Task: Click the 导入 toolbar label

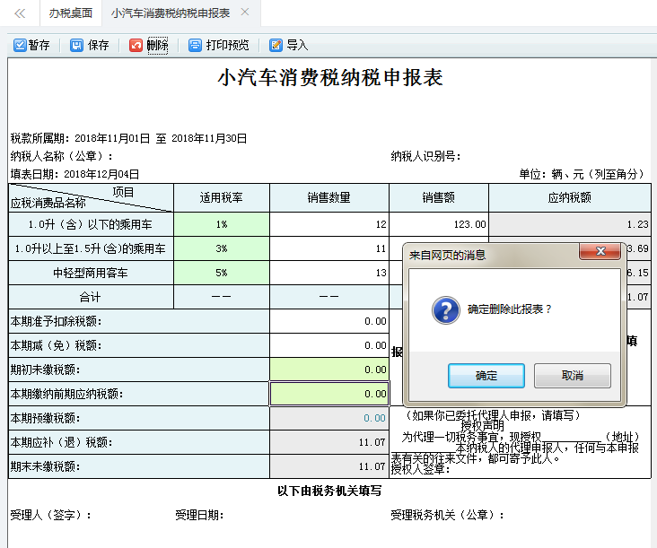Action: click(297, 45)
